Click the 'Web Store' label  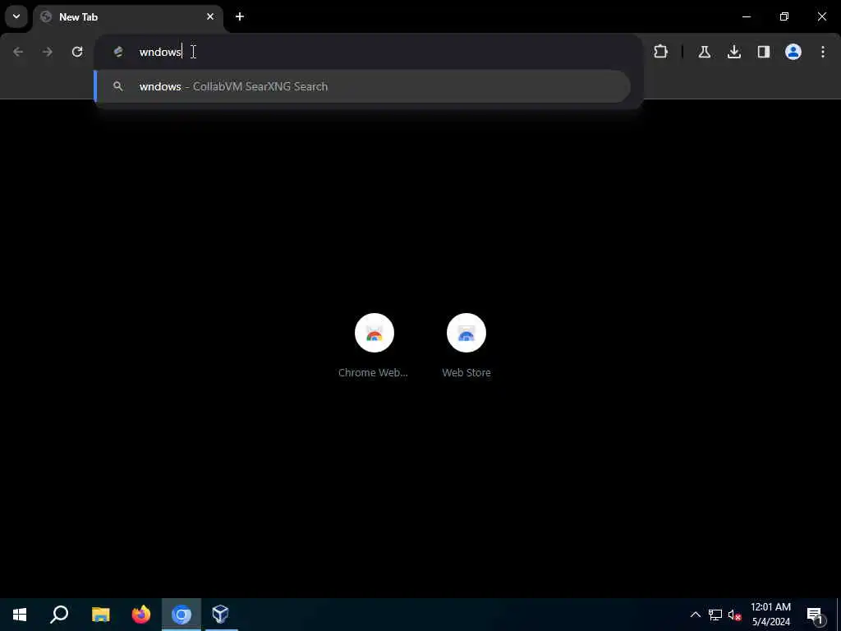(466, 372)
